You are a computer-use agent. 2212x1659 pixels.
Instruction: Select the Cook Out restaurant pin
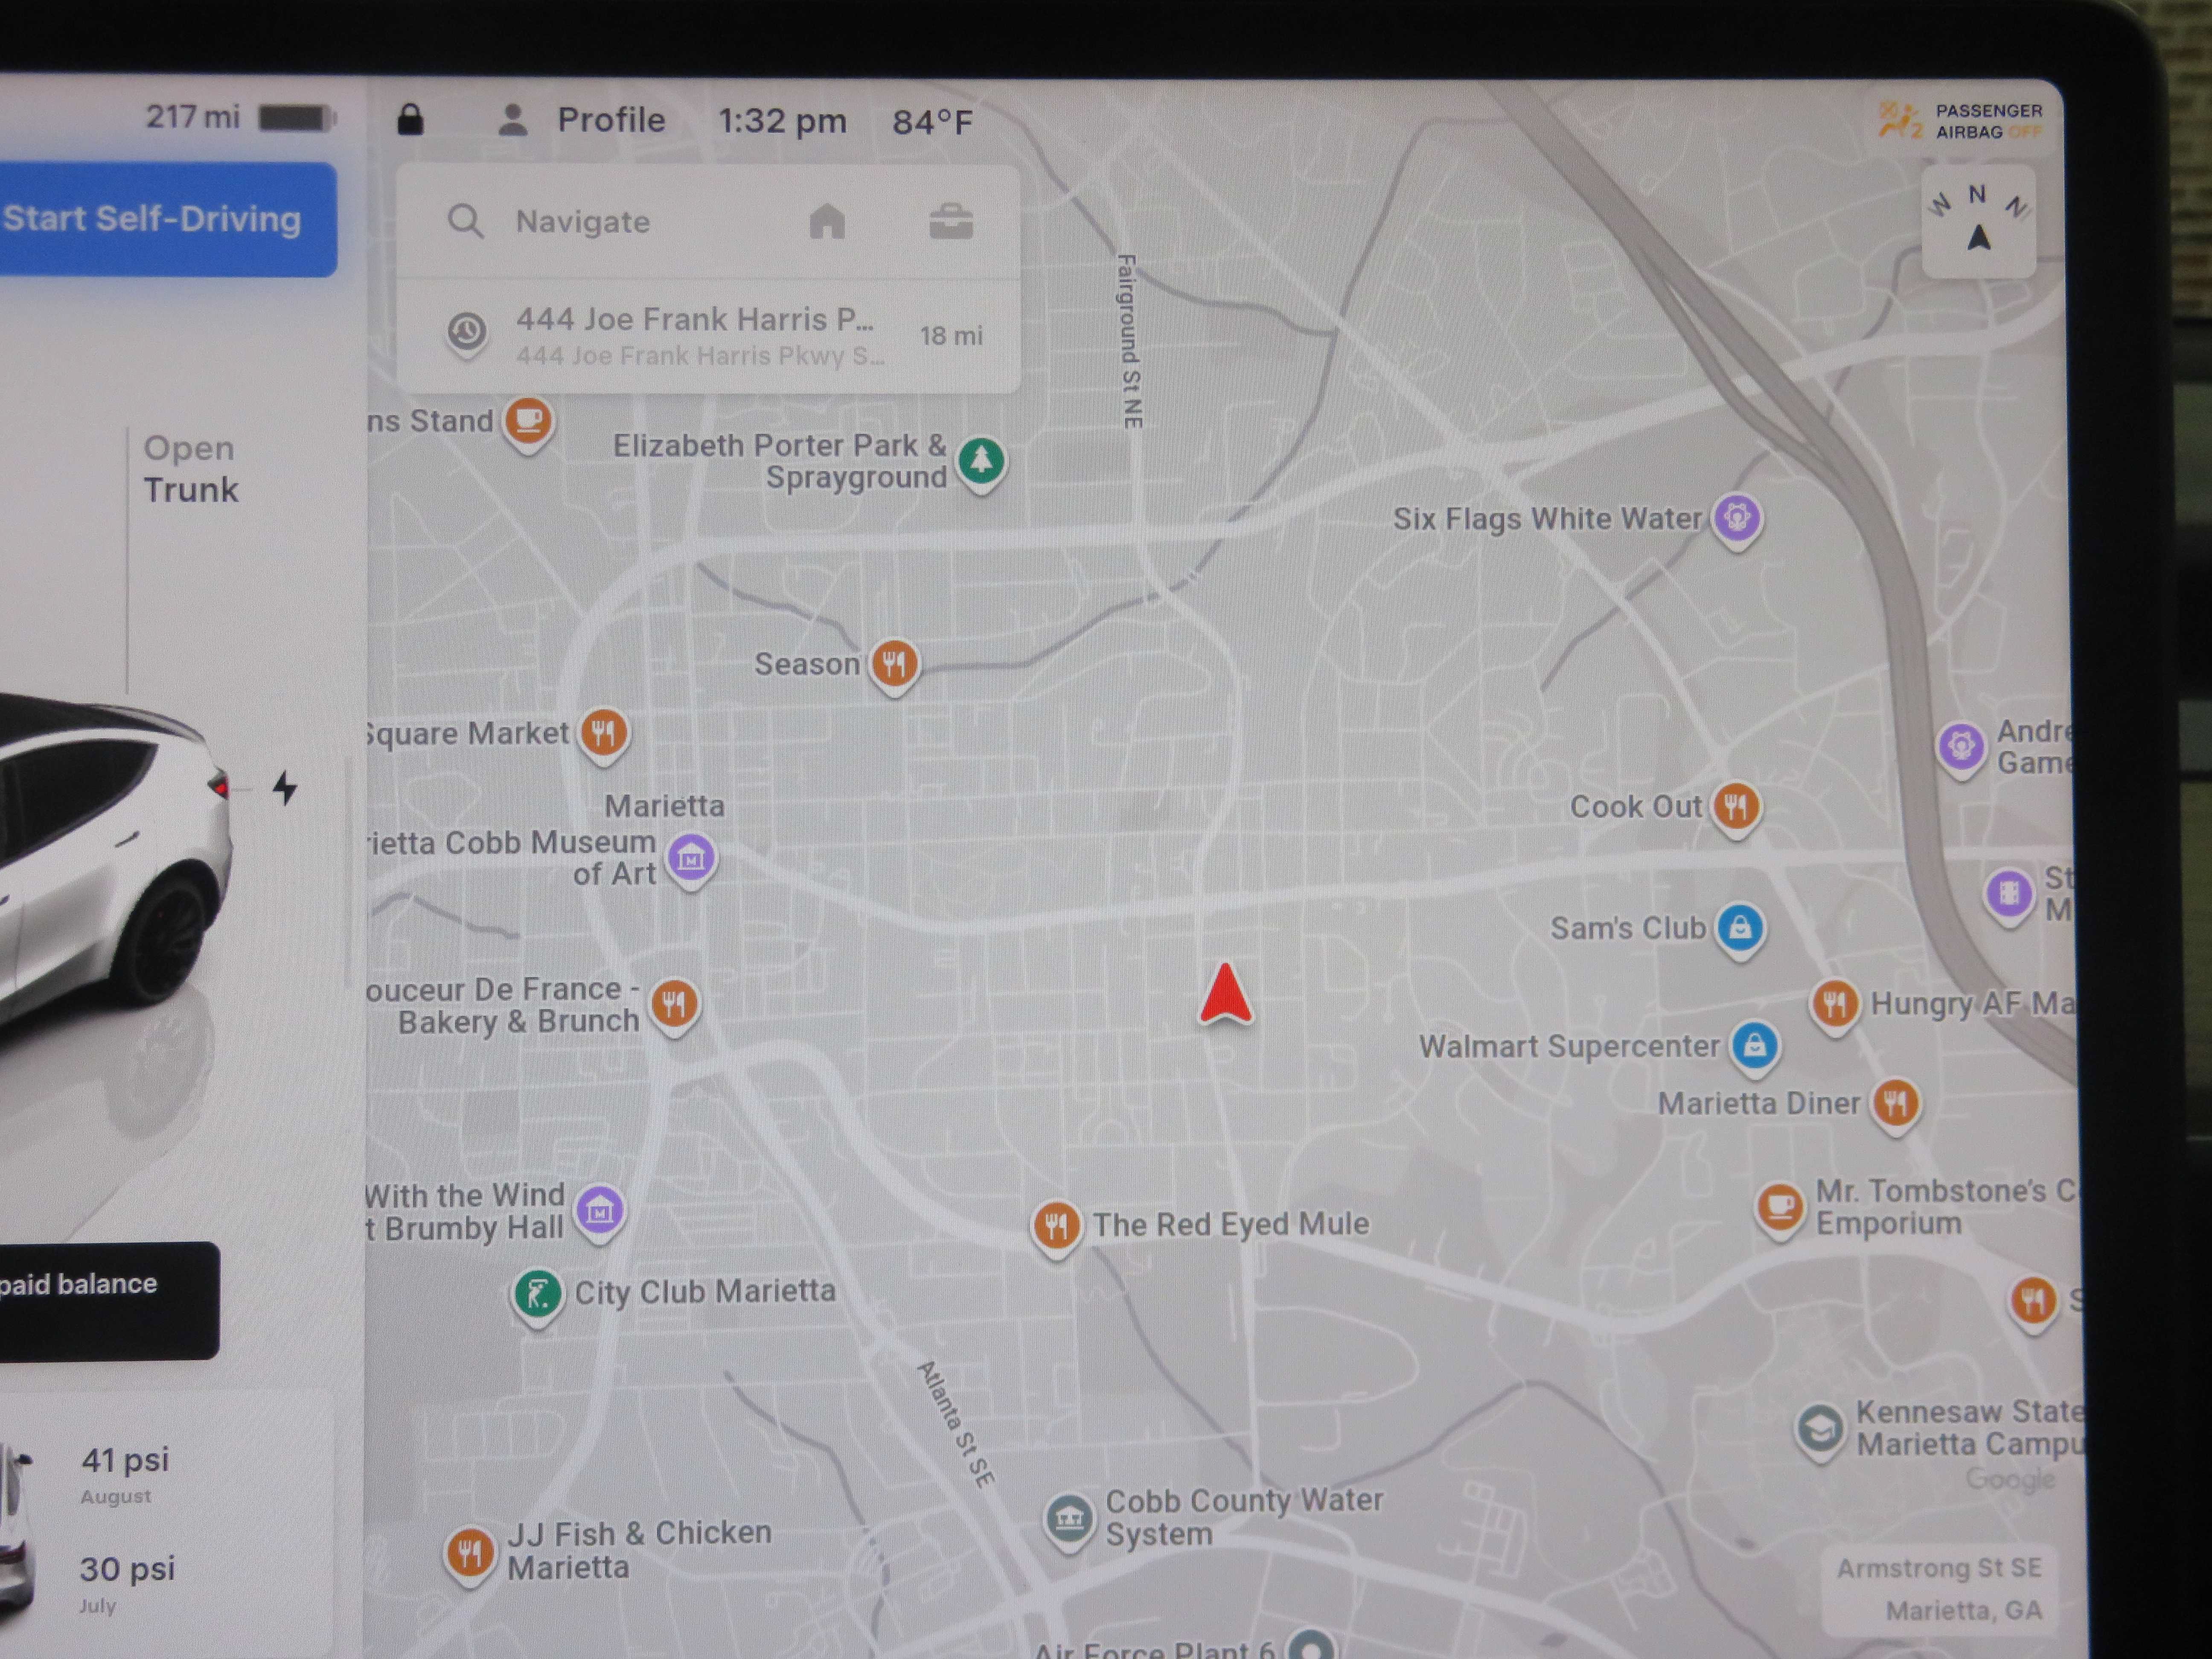point(1736,808)
